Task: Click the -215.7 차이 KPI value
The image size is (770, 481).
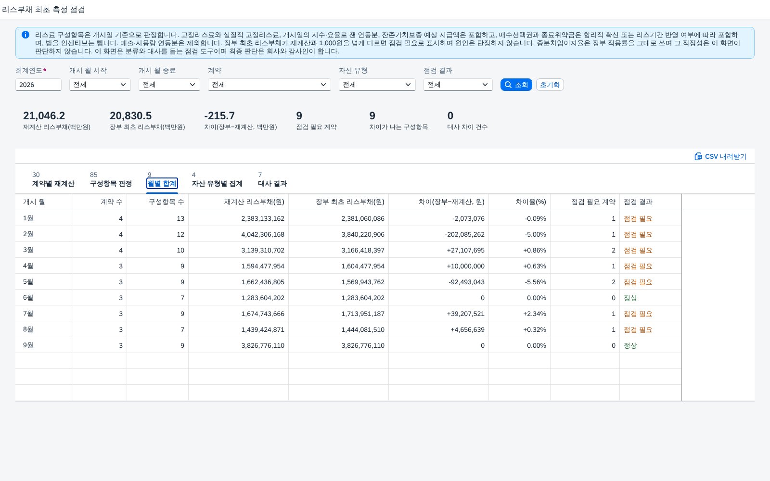Action: click(219, 116)
